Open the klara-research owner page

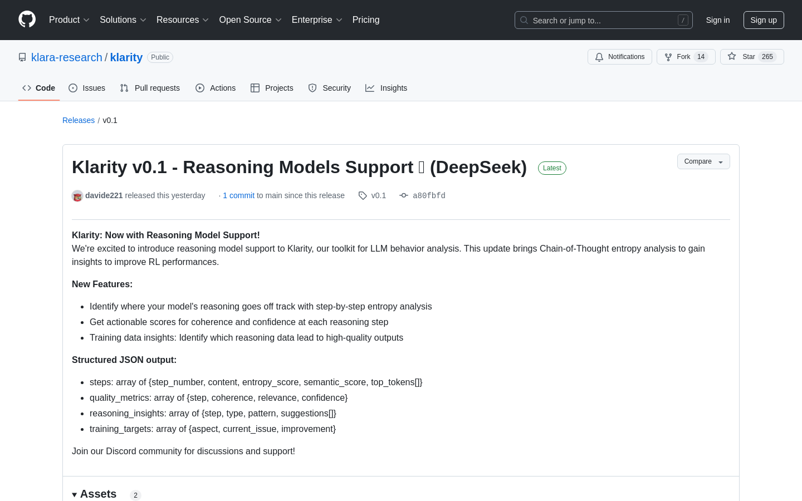[67, 57]
